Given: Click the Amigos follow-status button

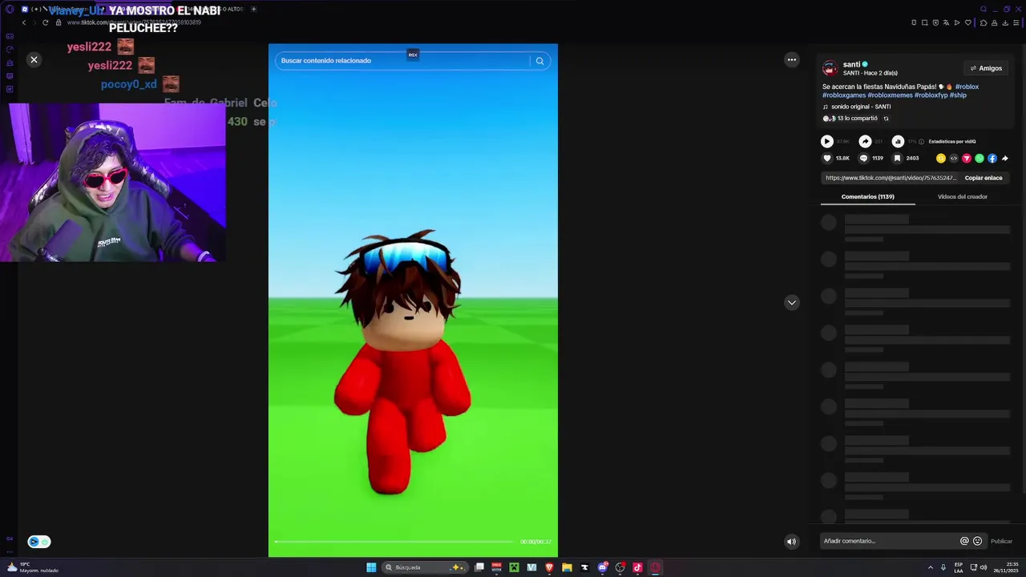Looking at the screenshot, I should click(x=986, y=68).
